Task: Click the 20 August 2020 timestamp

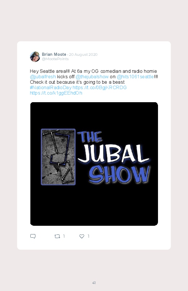Action: click(83, 55)
